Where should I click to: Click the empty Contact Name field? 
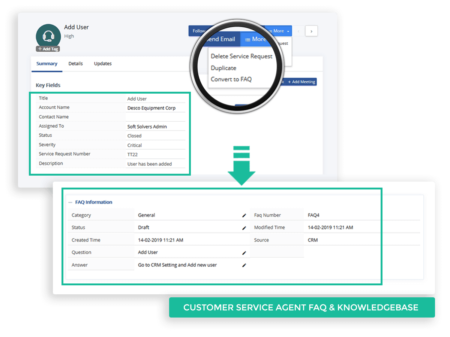point(155,117)
